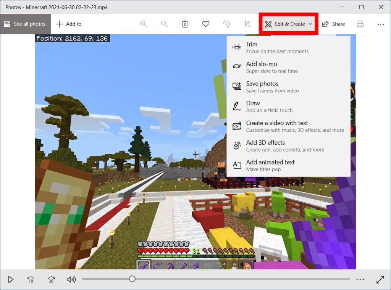Click the video frame at the crosshair
Image resolution: width=391 pixels, height=290 pixels.
point(195,155)
